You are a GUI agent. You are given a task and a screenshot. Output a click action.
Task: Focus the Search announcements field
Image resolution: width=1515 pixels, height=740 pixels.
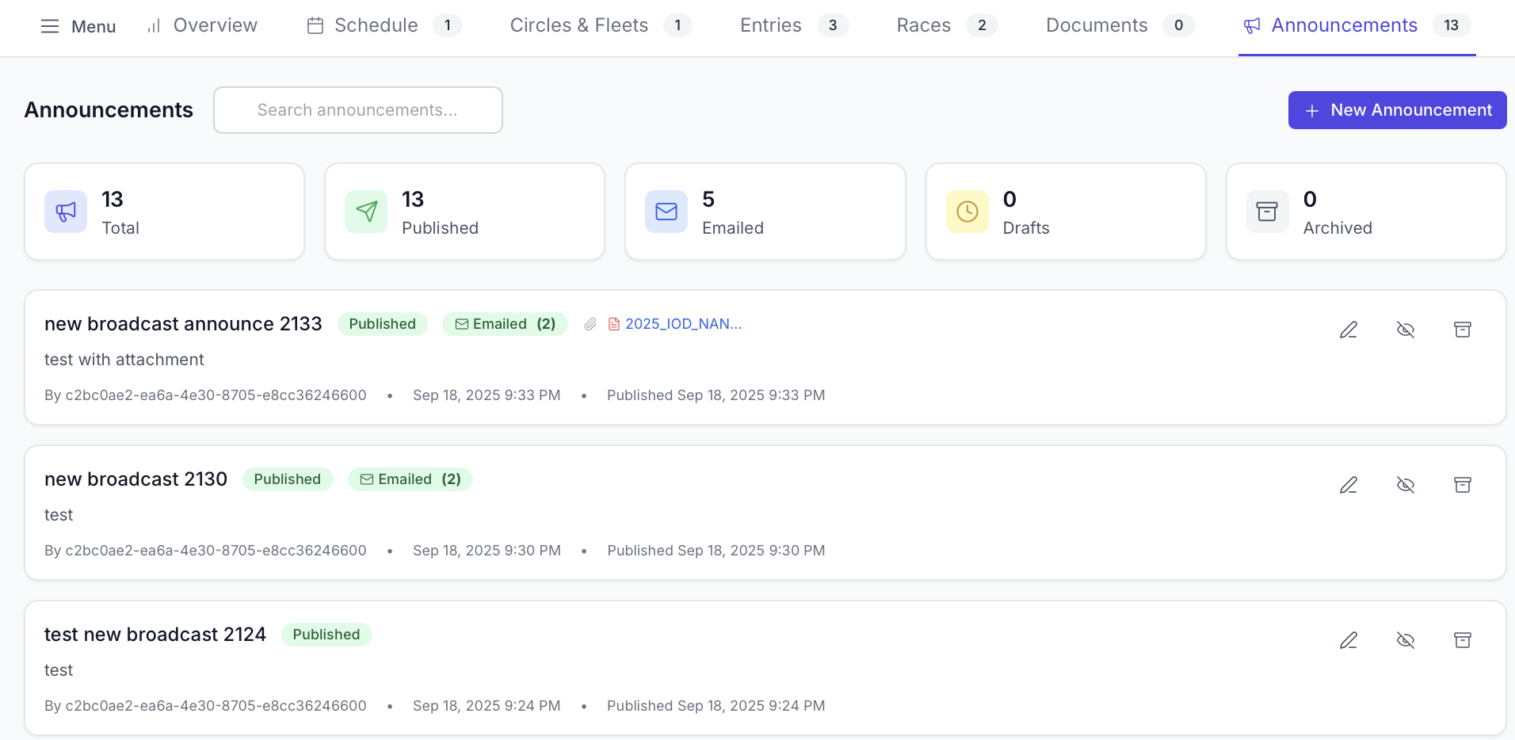tap(358, 110)
